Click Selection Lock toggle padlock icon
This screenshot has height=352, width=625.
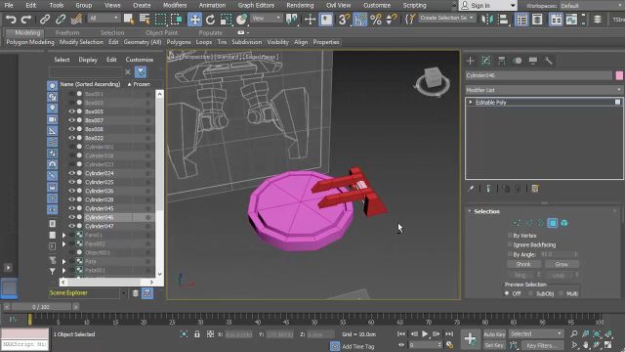coord(197,334)
